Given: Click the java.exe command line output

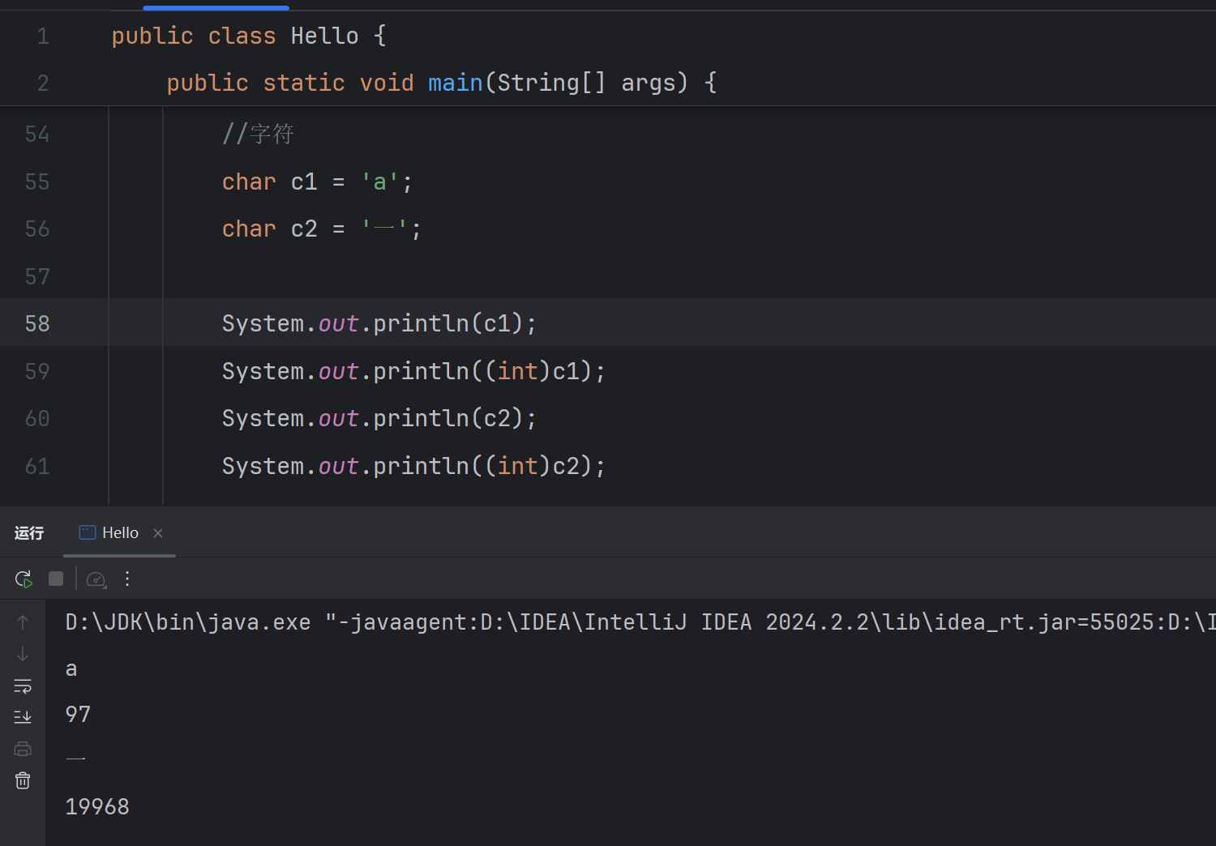Looking at the screenshot, I should pos(640,622).
